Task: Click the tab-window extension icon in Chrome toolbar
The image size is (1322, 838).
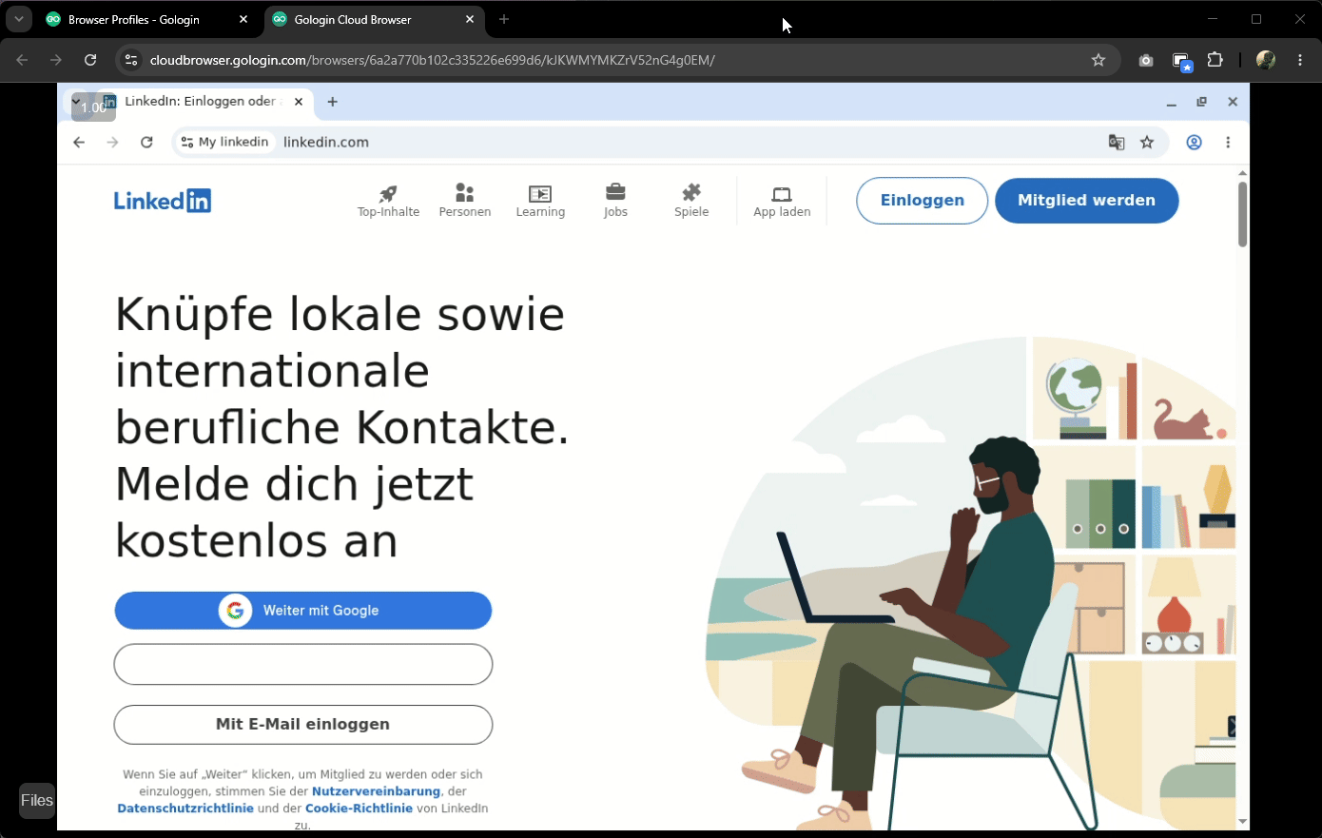Action: click(1181, 61)
